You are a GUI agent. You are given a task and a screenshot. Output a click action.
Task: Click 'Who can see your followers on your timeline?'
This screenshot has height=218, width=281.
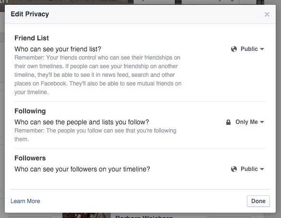tap(82, 169)
